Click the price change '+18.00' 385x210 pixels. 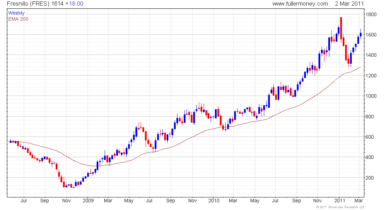75,4
